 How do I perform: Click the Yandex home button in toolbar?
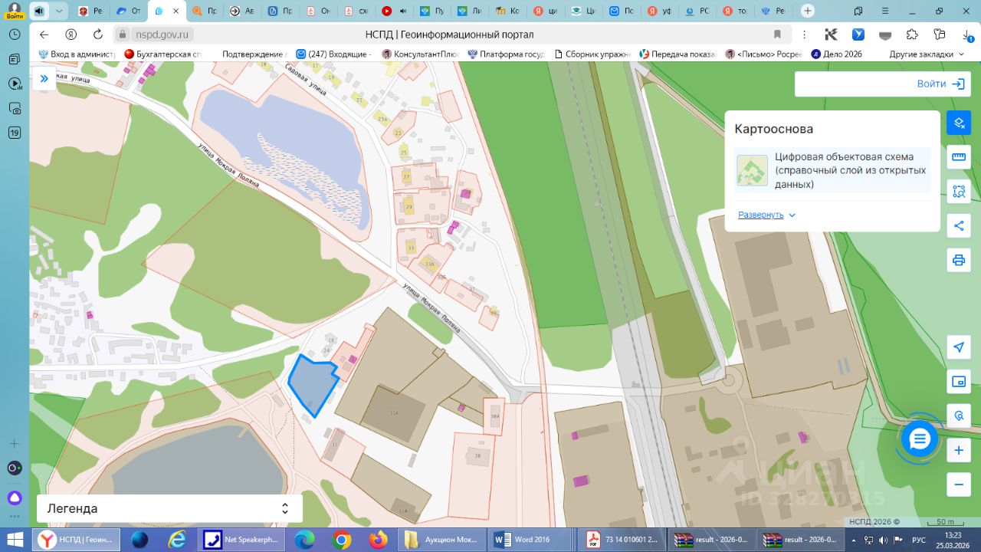(x=71, y=34)
